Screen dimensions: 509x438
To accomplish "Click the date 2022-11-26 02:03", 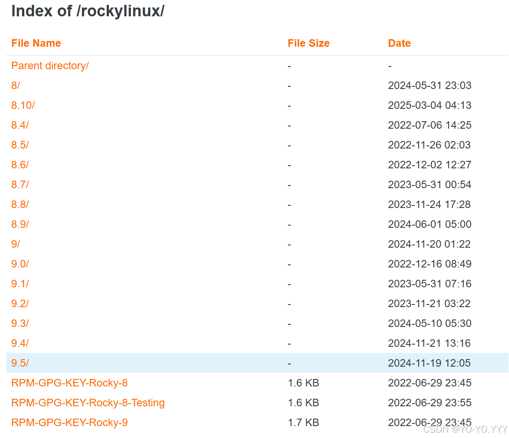I will 429,145.
